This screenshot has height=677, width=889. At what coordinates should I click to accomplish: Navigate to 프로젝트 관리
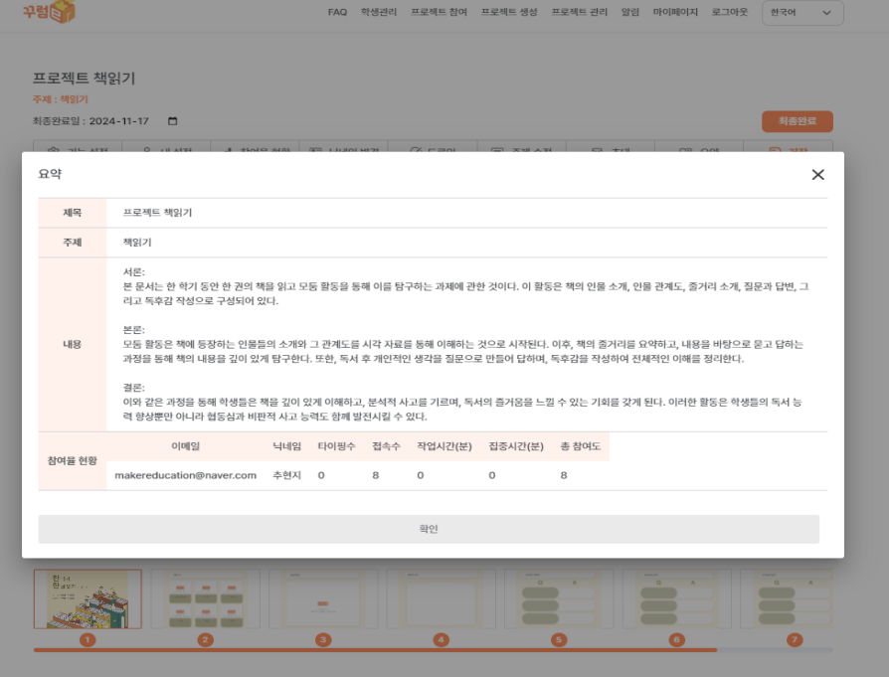(x=580, y=13)
